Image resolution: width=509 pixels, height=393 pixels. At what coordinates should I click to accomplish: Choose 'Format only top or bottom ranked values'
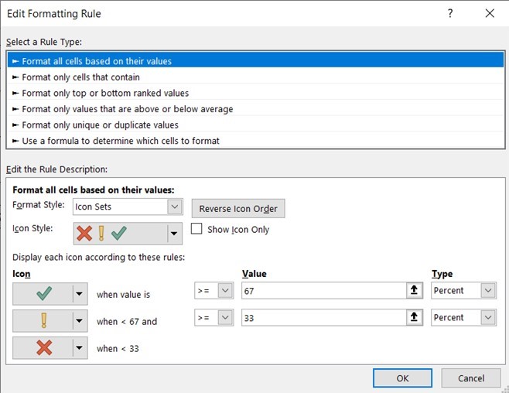click(x=105, y=93)
